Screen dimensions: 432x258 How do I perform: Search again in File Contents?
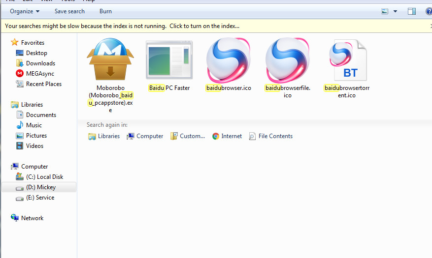271,136
